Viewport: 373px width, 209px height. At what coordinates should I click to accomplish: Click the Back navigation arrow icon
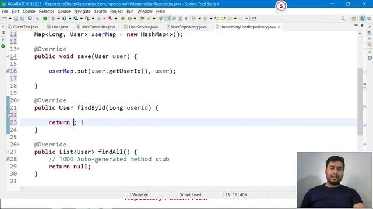click(230, 19)
